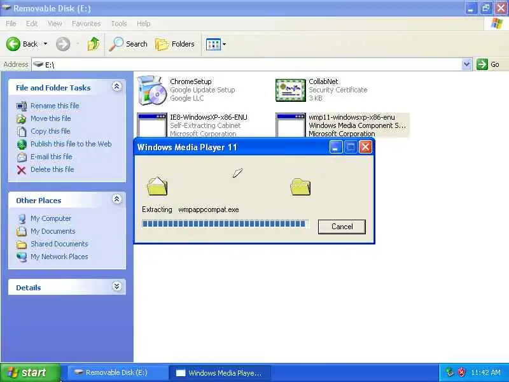
Task: Click the Safely Remove Hardware tray icon
Action: click(450, 372)
